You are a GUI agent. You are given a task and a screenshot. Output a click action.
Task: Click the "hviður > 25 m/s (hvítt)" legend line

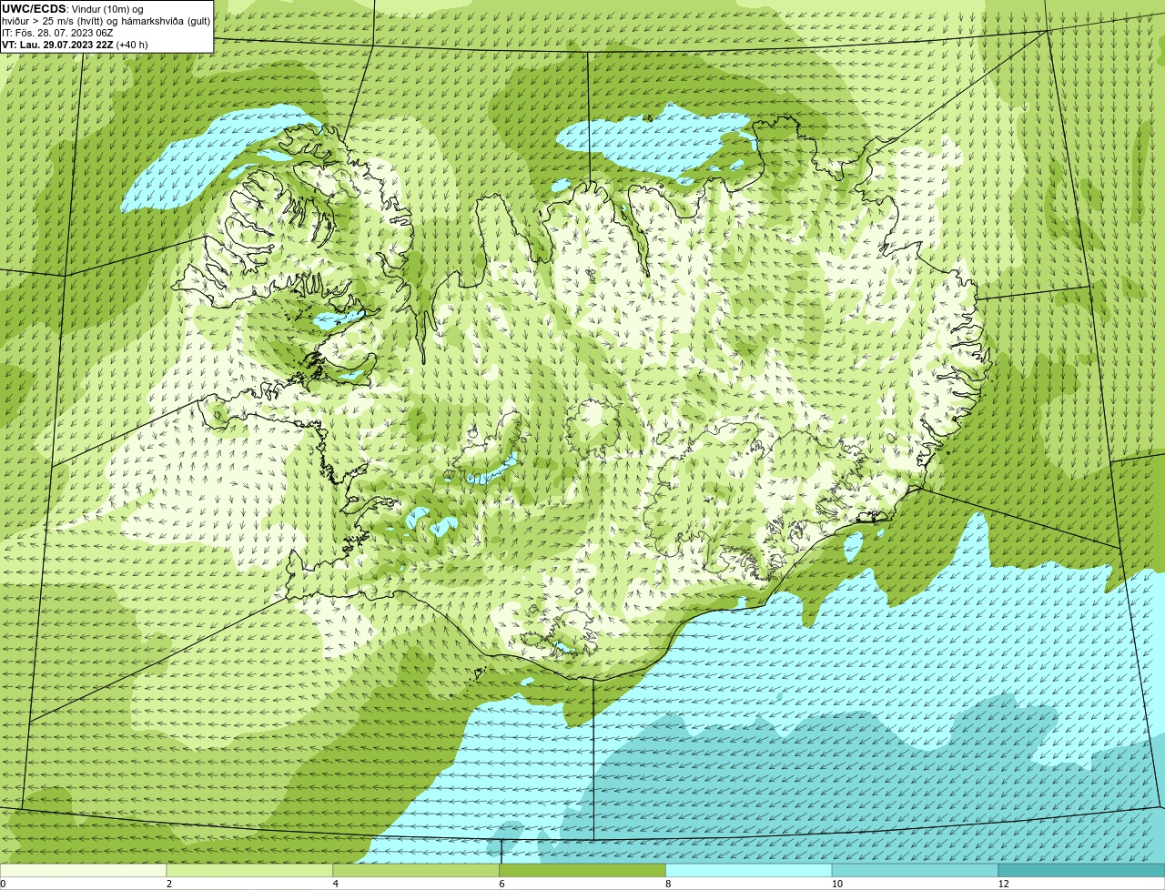click(x=53, y=21)
